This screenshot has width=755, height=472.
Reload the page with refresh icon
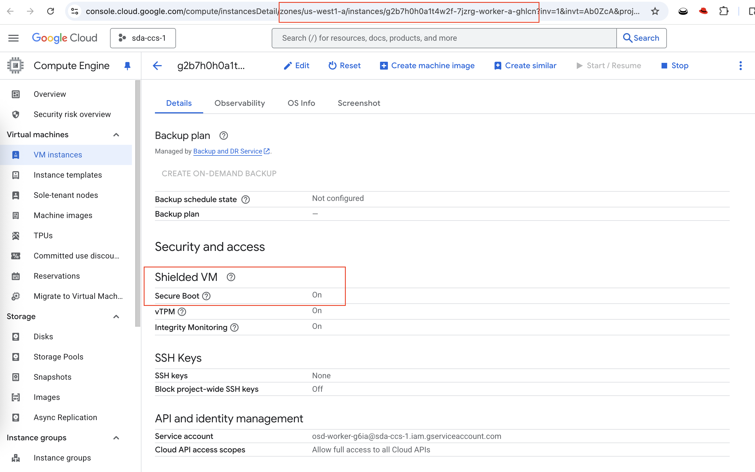coord(51,12)
